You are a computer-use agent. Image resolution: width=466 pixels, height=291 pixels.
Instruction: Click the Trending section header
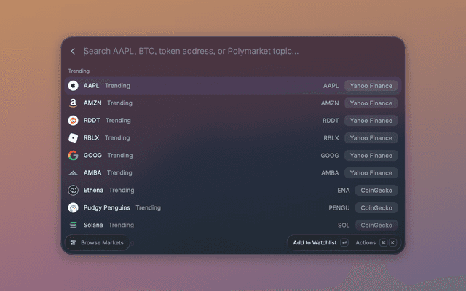(79, 71)
